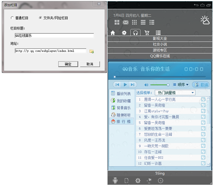Click the player progress bar

(160, 77)
